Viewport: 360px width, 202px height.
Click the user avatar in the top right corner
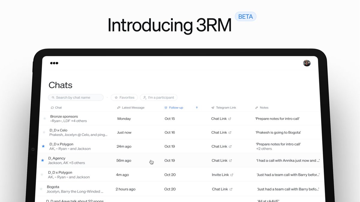(307, 63)
